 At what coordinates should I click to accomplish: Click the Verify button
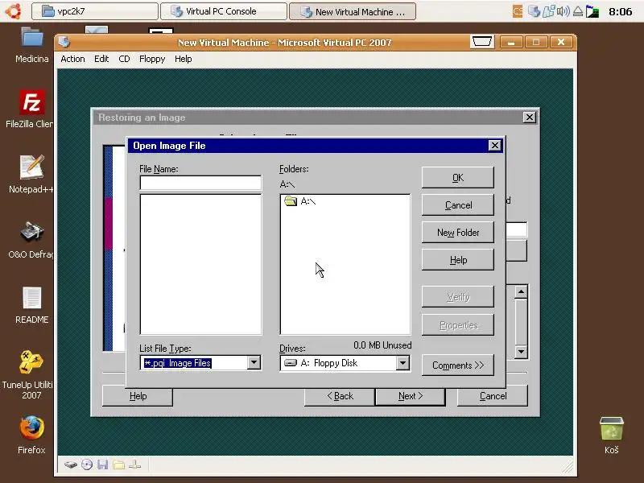458,296
